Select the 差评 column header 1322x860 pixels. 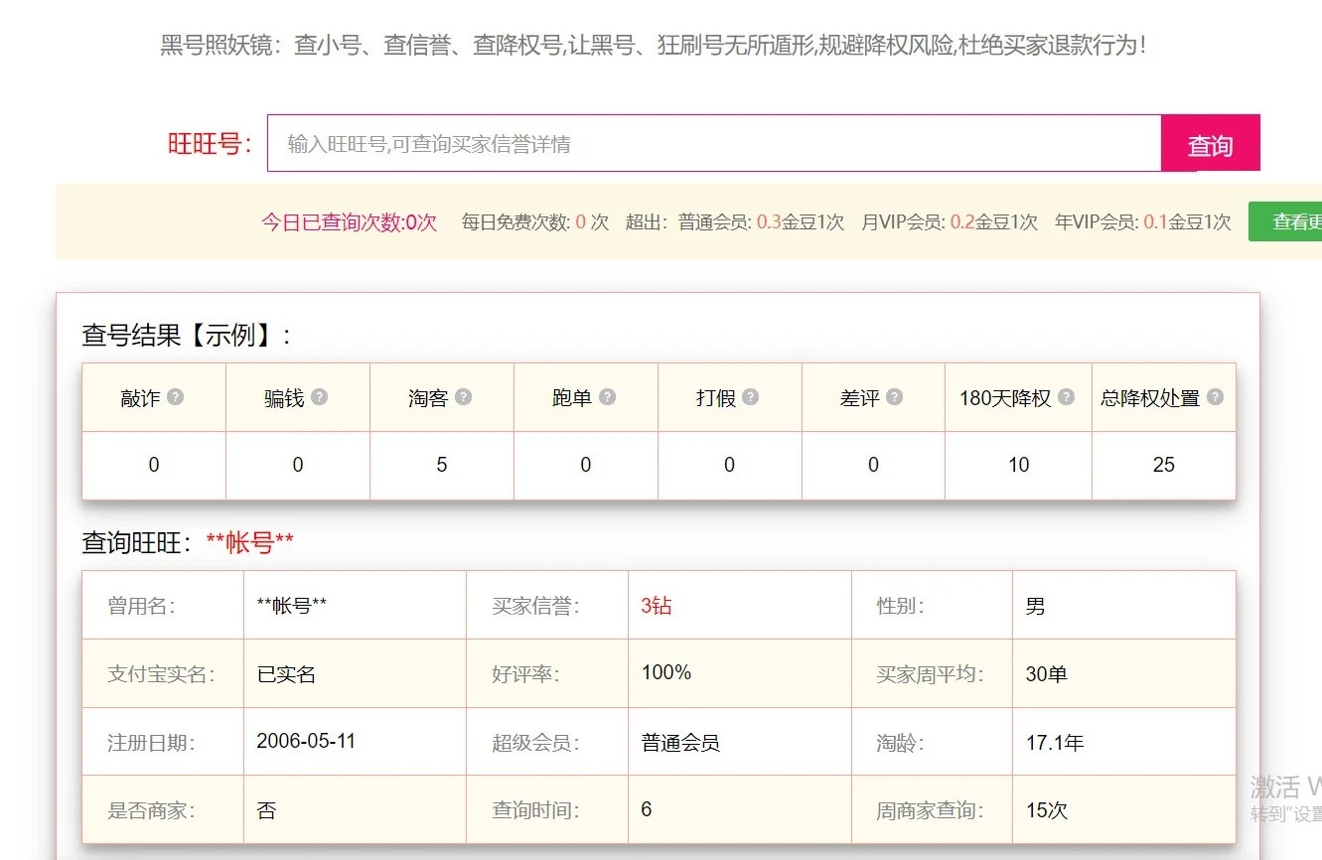coord(873,397)
